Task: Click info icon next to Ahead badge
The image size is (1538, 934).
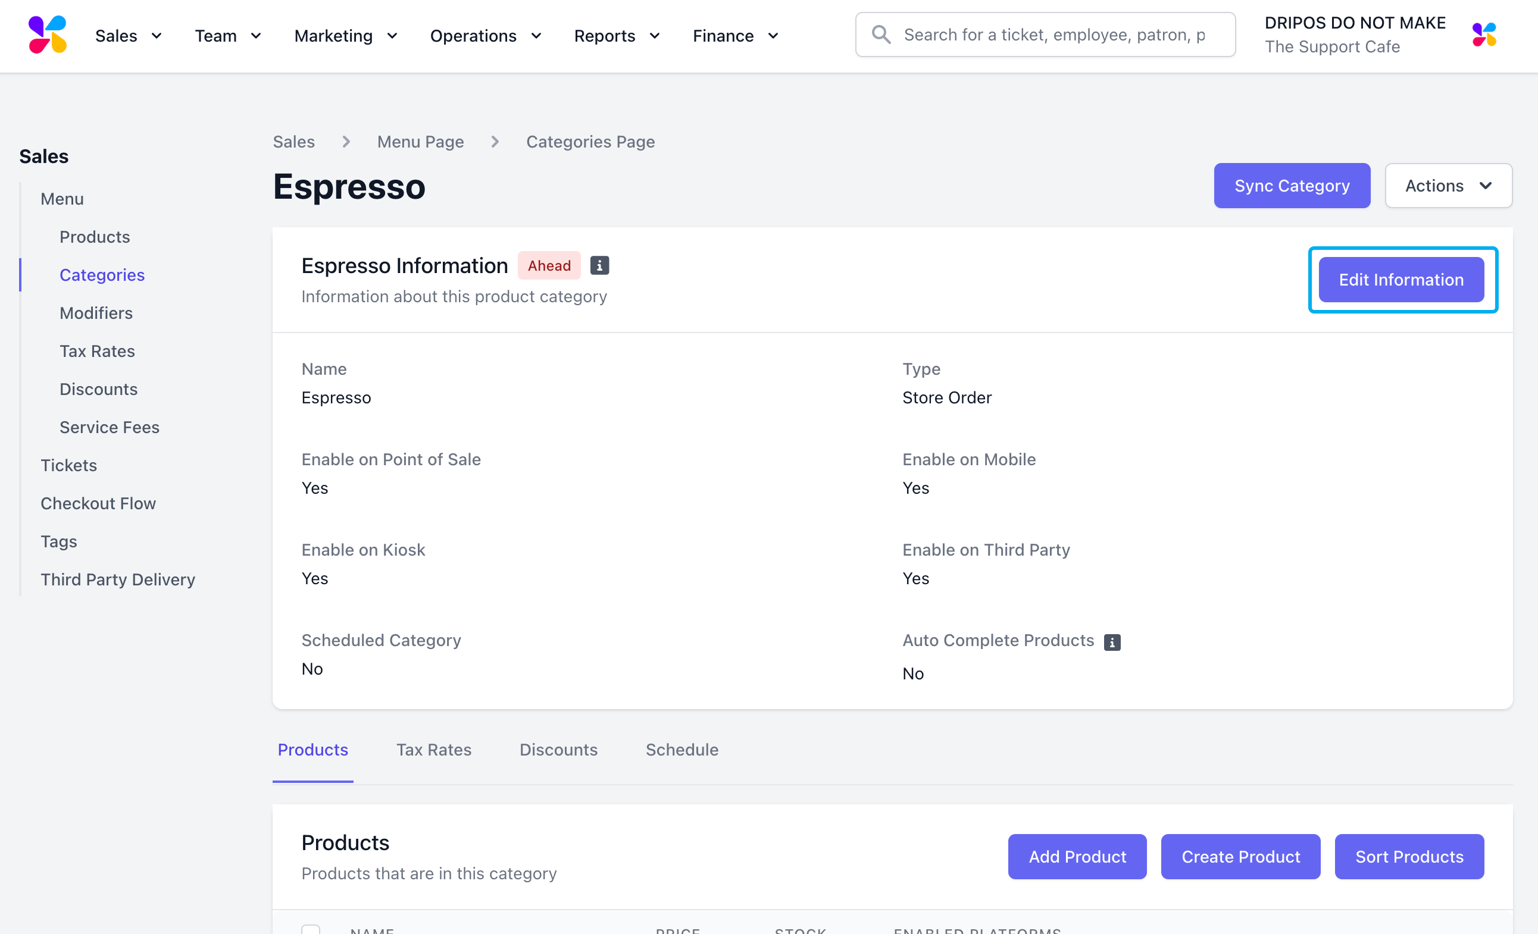Action: tap(599, 266)
